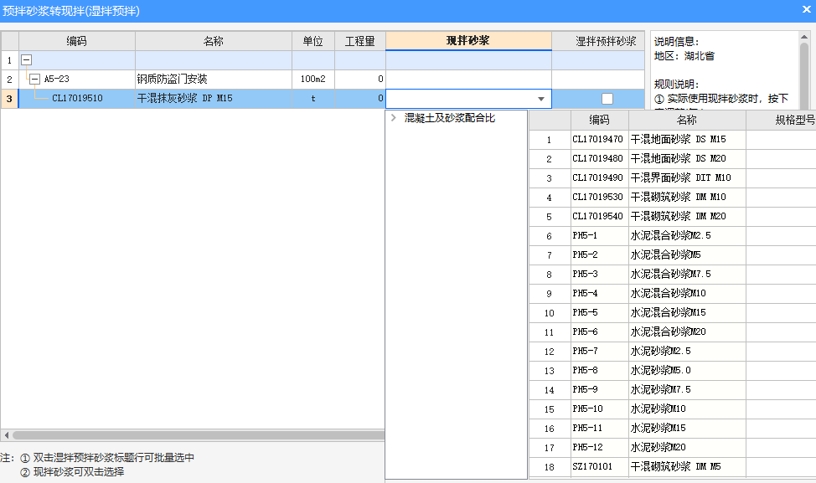The width and height of the screenshot is (816, 483).
Task: Click the 湿拌预拌砂浆 column header
Action: point(598,41)
